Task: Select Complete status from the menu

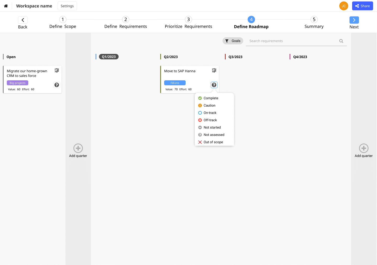Action: tap(211, 98)
